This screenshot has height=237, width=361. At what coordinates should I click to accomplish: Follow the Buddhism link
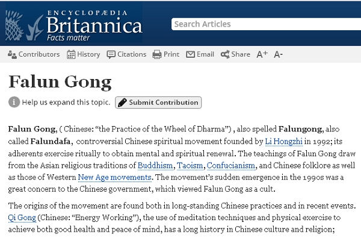[x=155, y=165]
